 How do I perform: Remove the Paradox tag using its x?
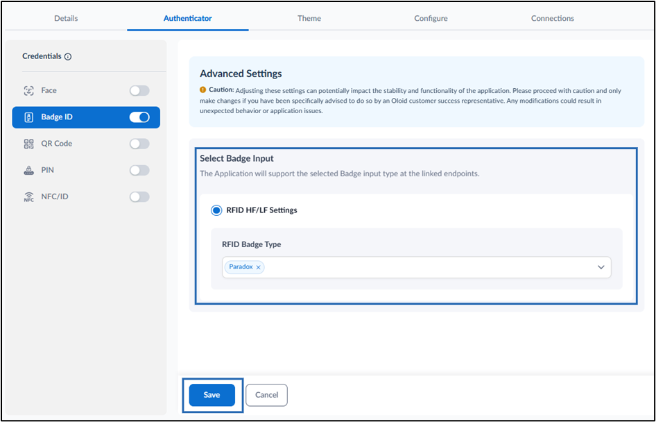coord(258,267)
